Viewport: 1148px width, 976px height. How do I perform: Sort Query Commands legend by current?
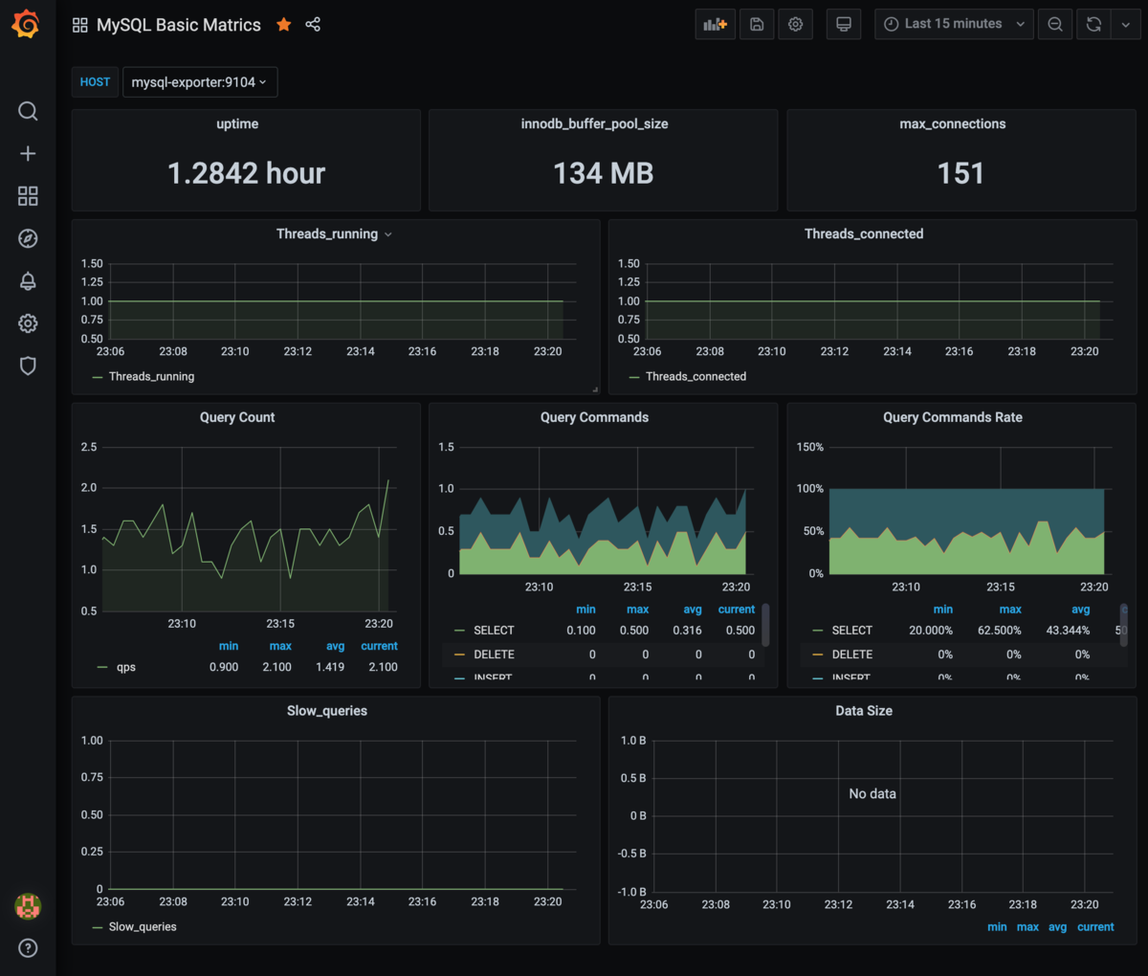coord(737,610)
